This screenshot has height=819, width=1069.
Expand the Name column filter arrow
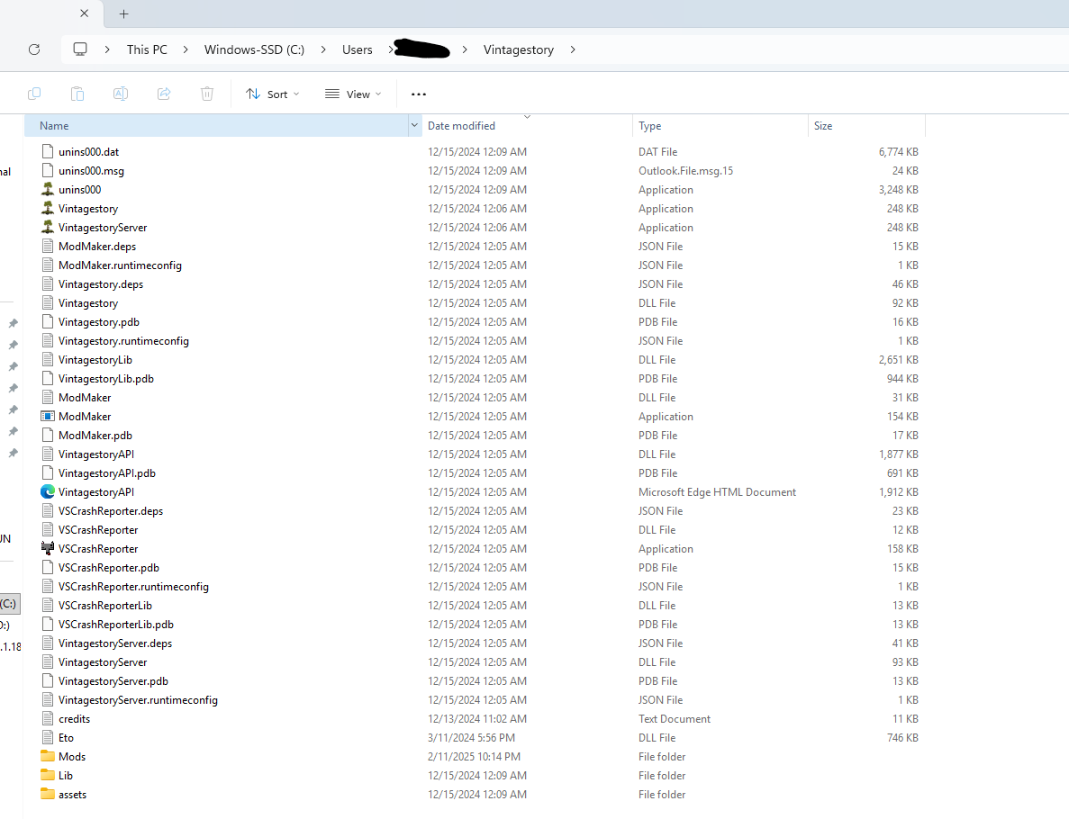coord(414,126)
